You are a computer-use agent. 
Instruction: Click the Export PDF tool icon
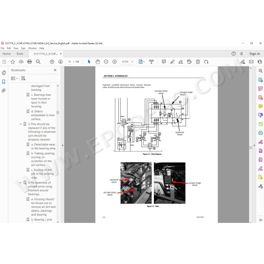(x=261, y=80)
